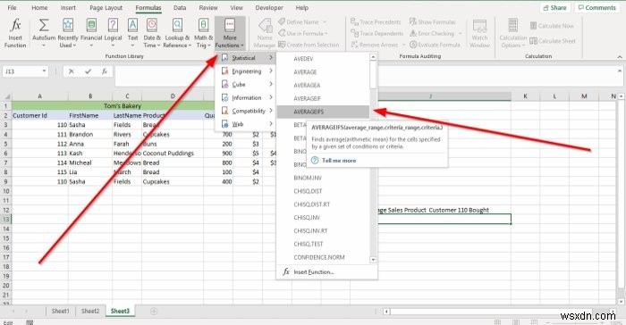Click the formula bar Enter checkmark icon
This screenshot has height=325, width=626.
click(x=88, y=71)
